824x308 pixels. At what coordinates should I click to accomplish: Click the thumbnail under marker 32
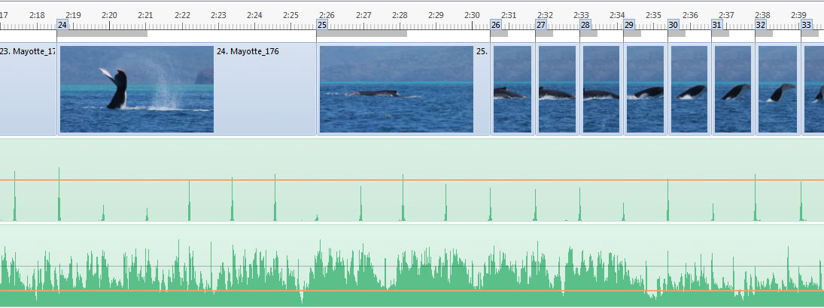coord(777,89)
